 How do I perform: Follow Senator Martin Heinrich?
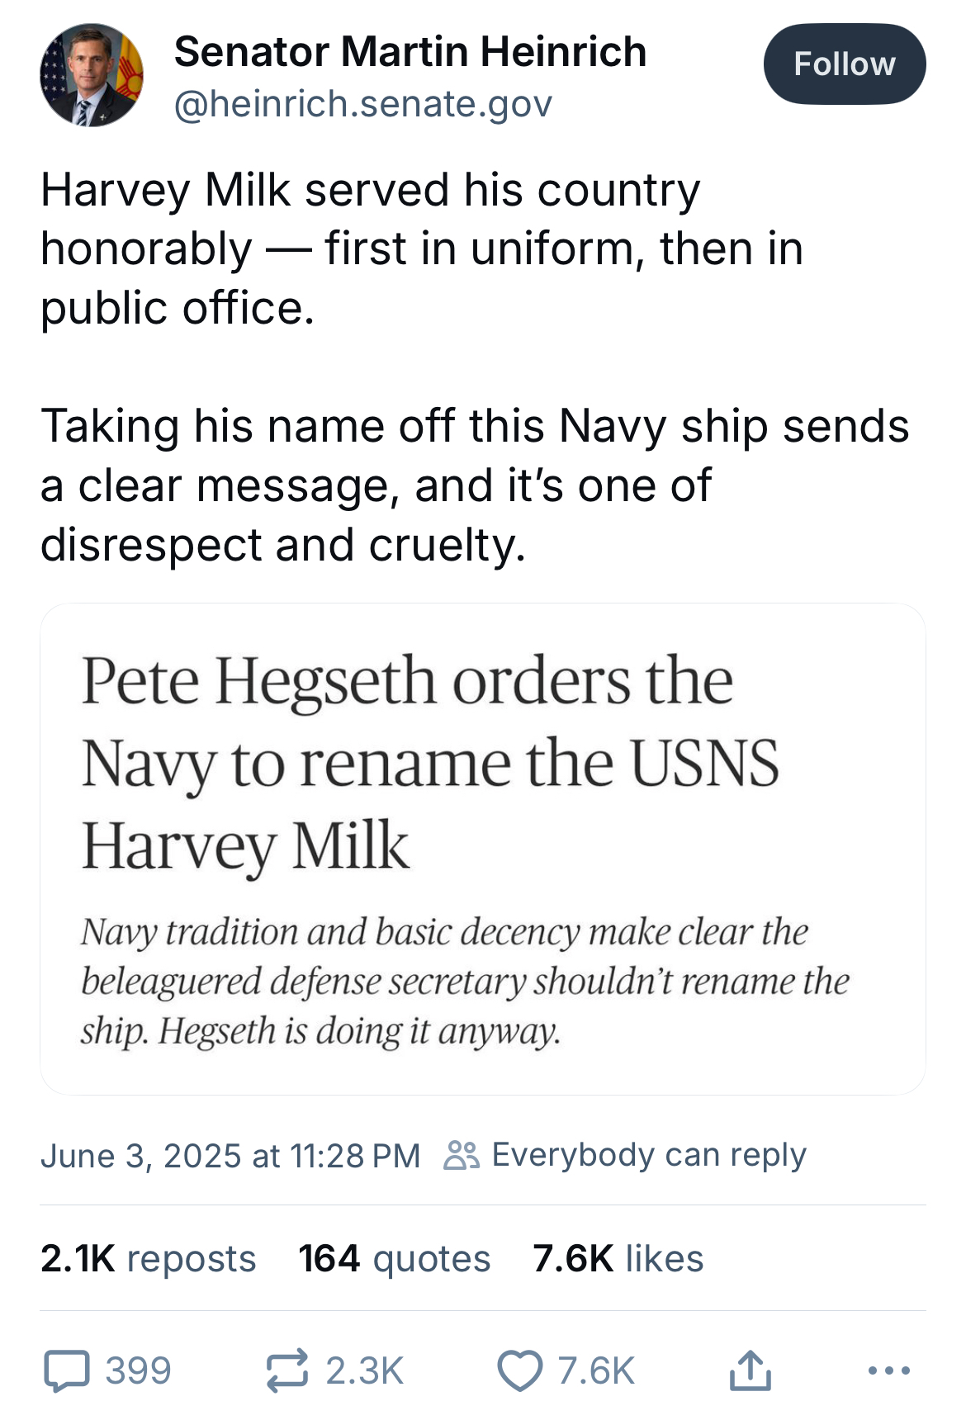pyautogui.click(x=844, y=64)
